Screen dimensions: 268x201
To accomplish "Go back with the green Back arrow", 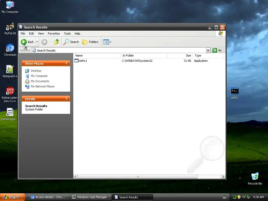I will click(27, 42).
